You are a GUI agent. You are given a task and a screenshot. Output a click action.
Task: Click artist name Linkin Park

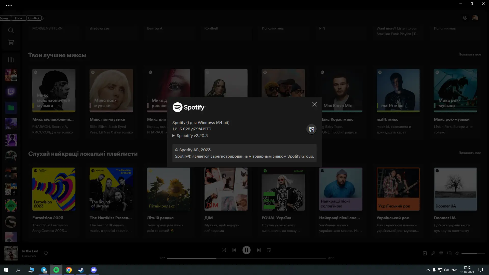point(29,256)
